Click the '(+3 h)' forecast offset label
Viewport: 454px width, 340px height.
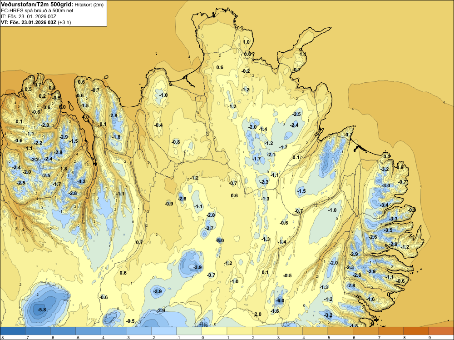[x=64, y=22]
